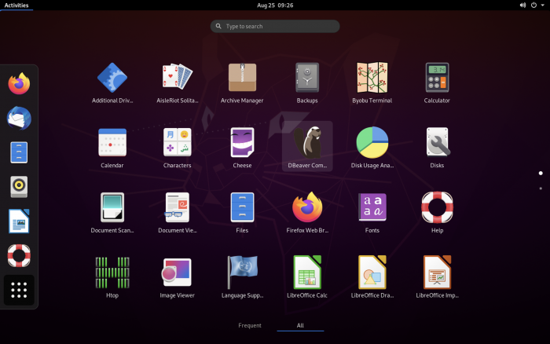
Task: Open Image Viewer
Action: 177,277
